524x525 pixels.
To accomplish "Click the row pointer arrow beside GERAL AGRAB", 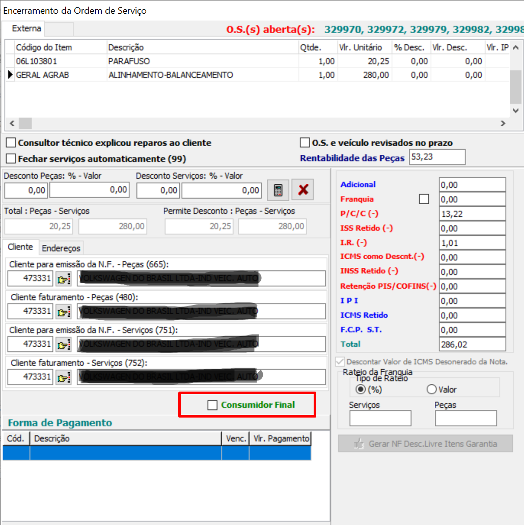I will click(x=10, y=75).
